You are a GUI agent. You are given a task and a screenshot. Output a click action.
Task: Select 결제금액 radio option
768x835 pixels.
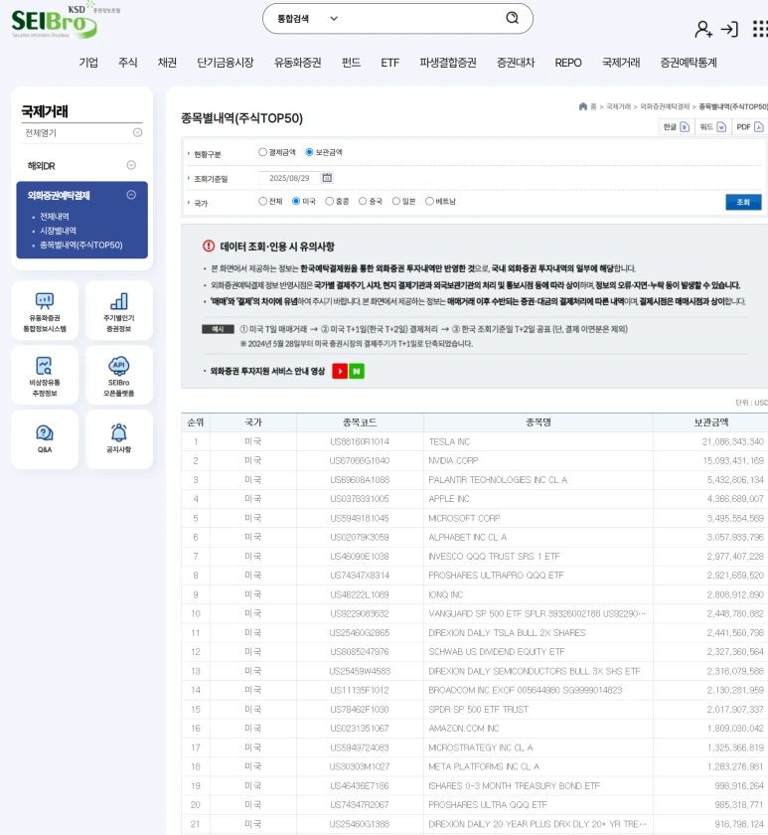click(x=262, y=152)
